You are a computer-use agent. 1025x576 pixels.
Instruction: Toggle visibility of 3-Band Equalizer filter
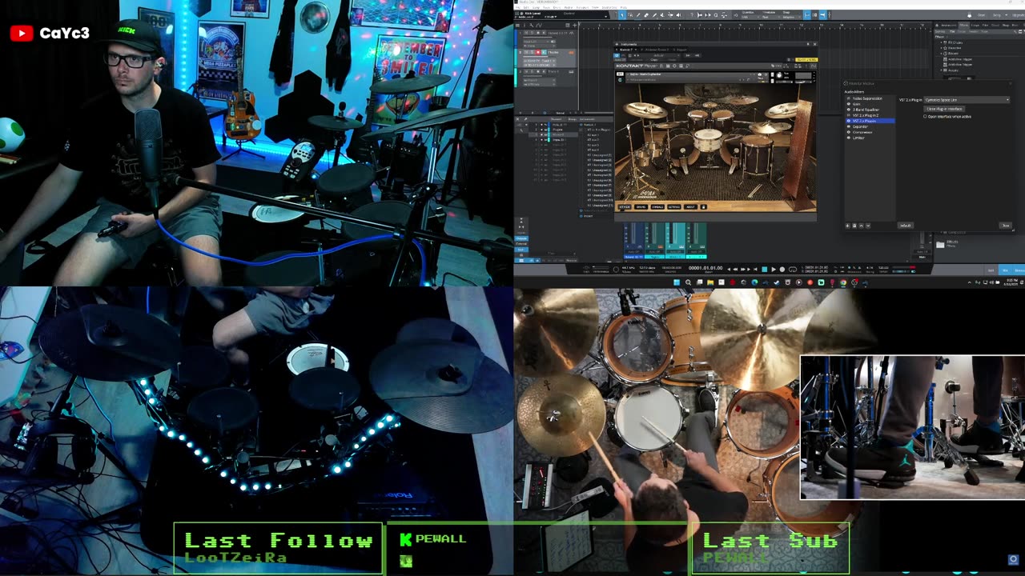[x=849, y=110]
